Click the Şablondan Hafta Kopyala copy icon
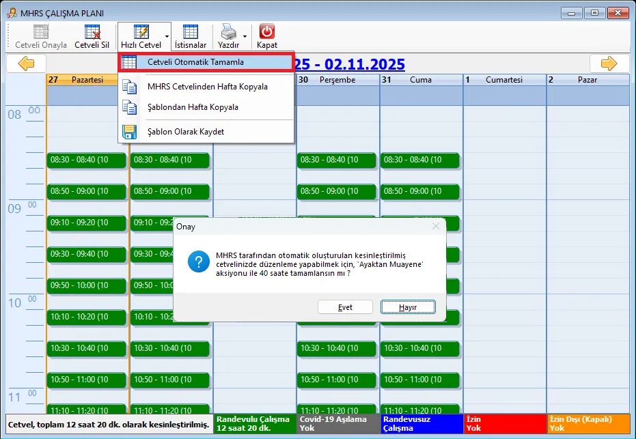Viewport: 636px width, 439px height. coord(129,107)
